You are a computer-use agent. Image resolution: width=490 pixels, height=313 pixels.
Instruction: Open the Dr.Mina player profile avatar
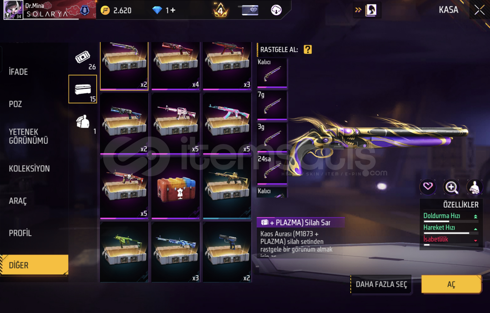pos(13,10)
